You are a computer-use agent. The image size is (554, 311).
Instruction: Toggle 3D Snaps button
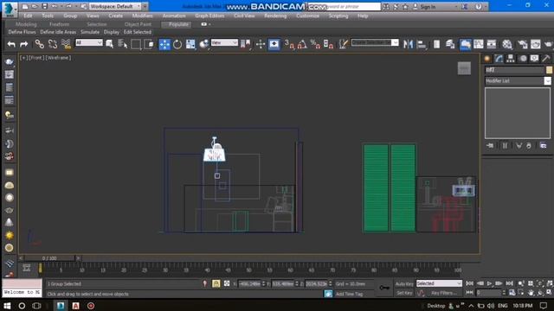pos(289,44)
